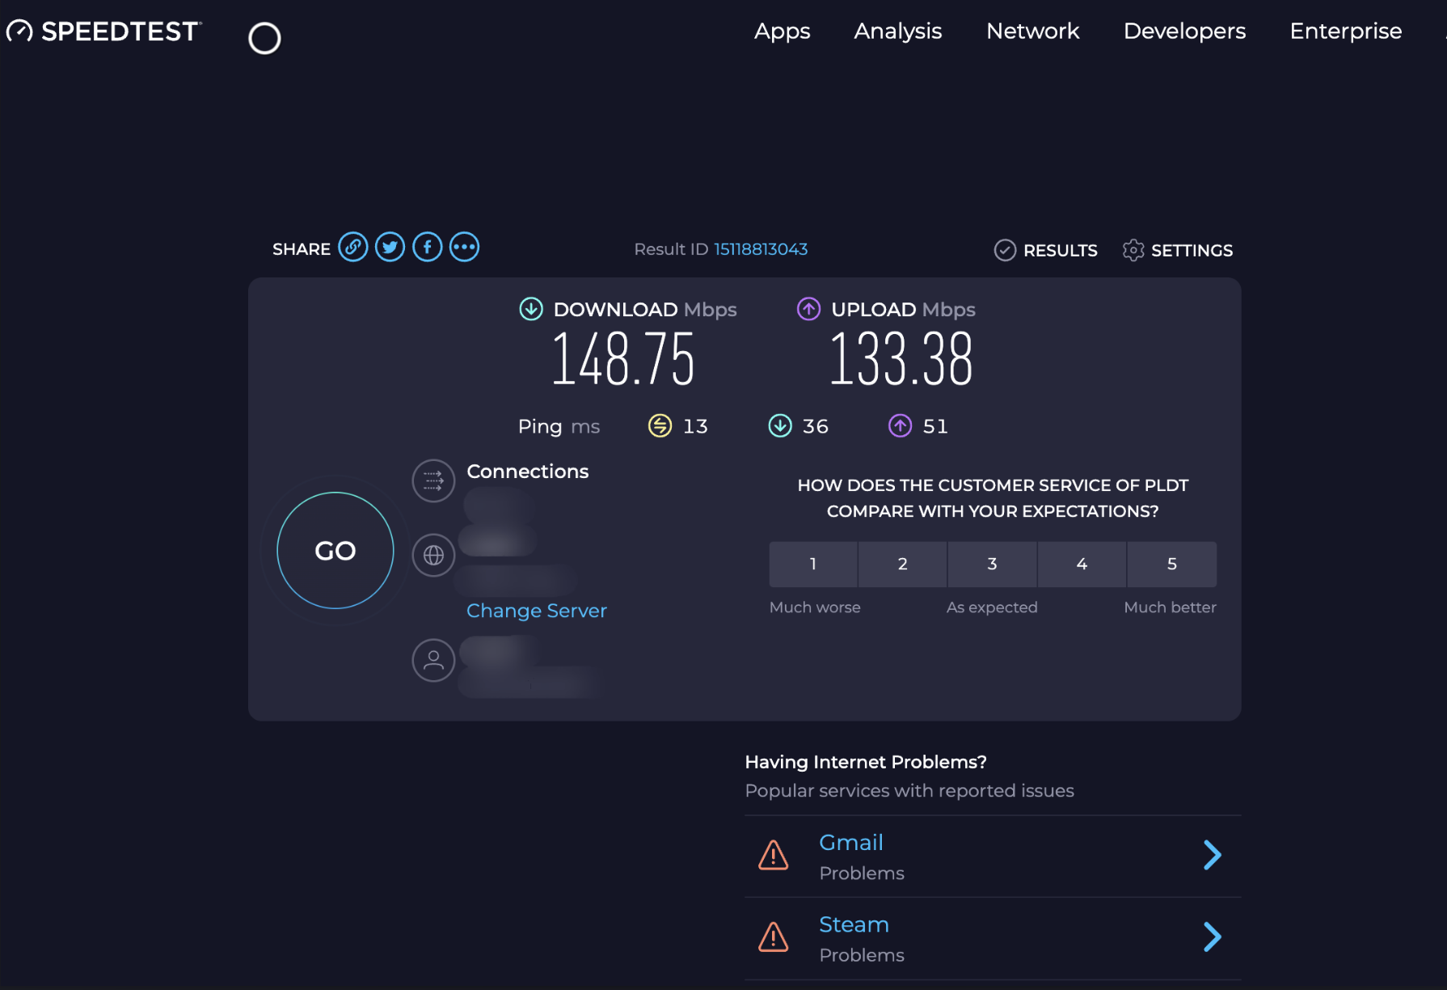The image size is (1447, 990).
Task: Open Gmail problems via chevron arrow
Action: (1212, 855)
